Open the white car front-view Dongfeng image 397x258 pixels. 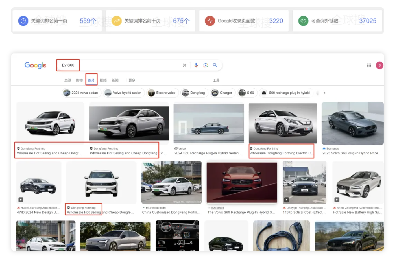pos(101,183)
